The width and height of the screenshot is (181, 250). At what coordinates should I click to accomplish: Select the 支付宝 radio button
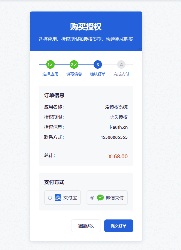point(50,198)
